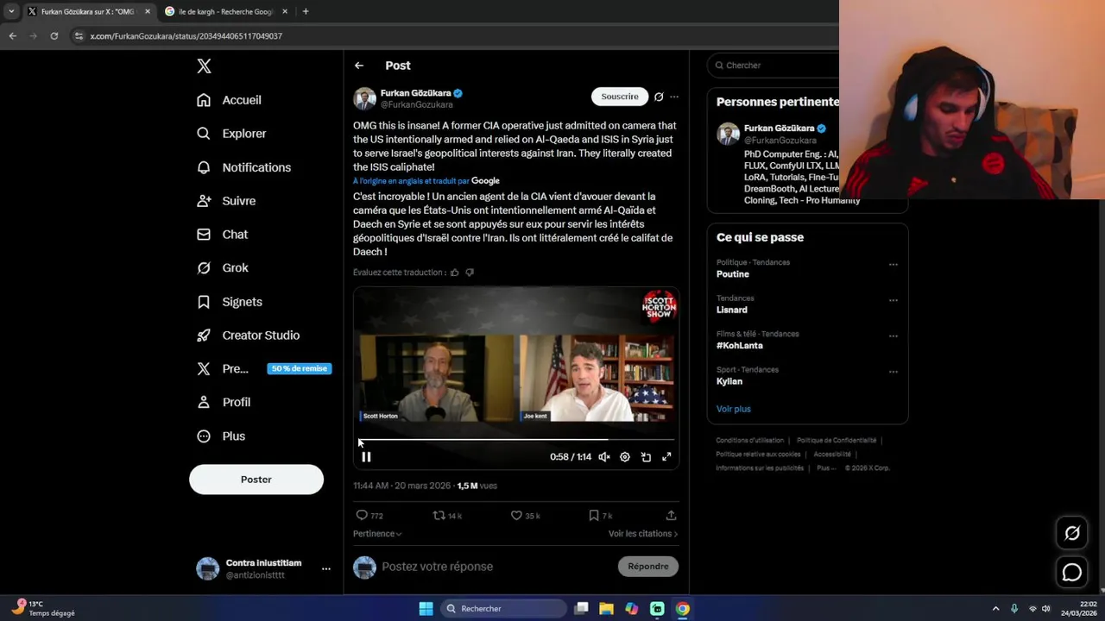Click the Répondre button
Viewport: 1105px width, 621px height.
pos(648,567)
